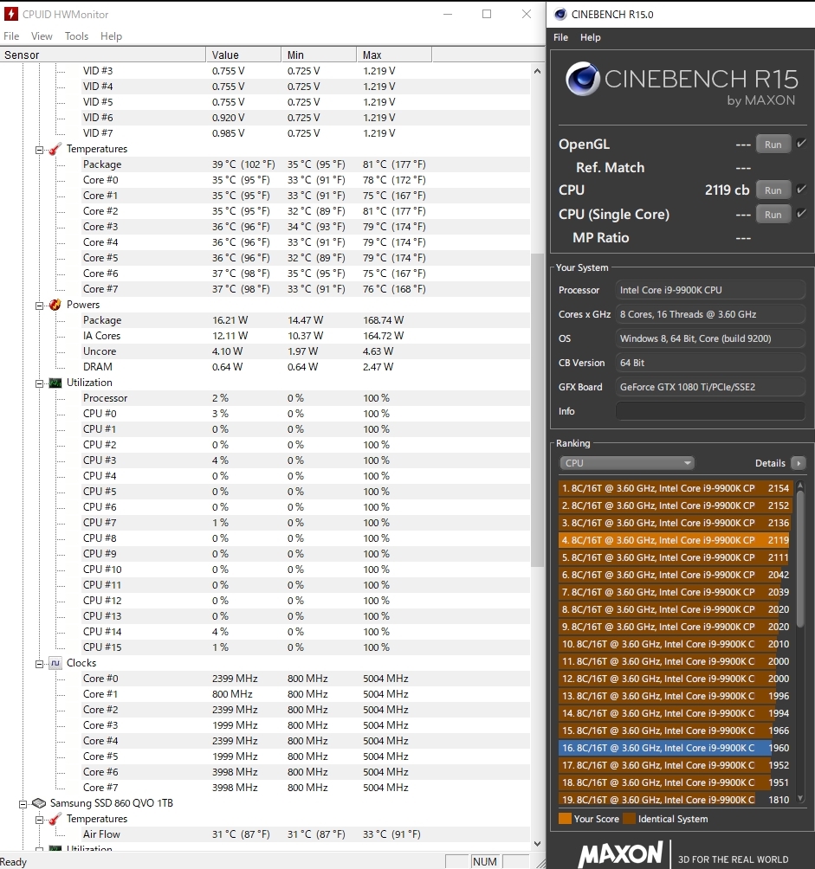Open the CPU ranking type dropdown

tap(626, 463)
